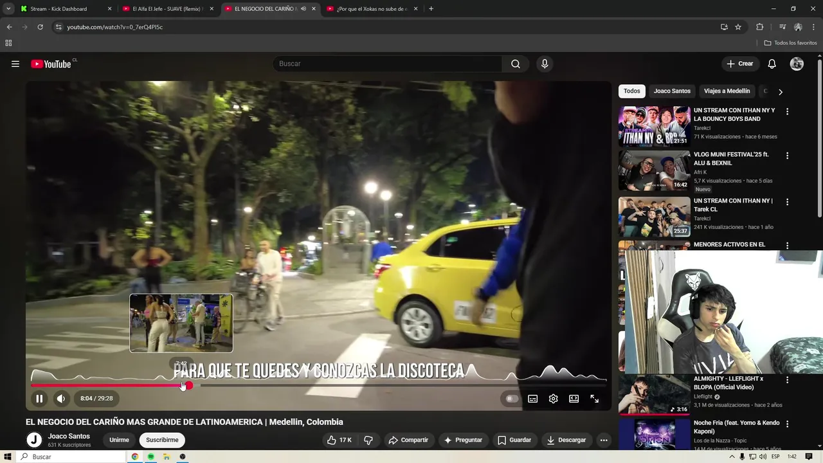
Task: Reload the page
Action: (40, 27)
